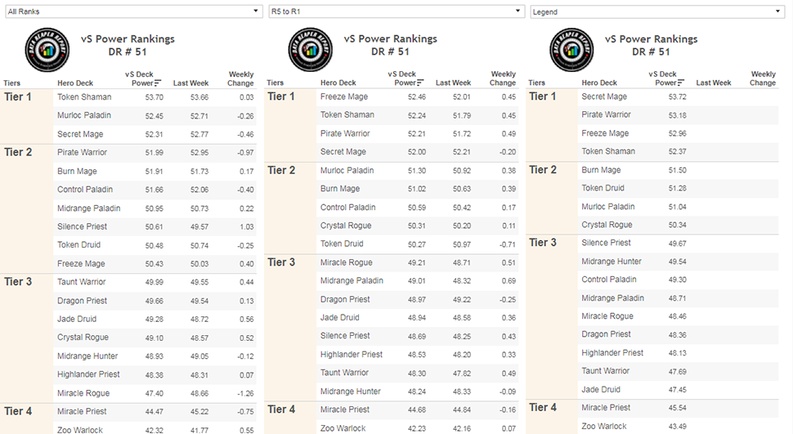
Task: Click Secret Mage power value 53.72
Action: point(677,96)
